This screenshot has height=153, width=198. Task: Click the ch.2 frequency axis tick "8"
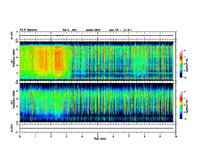17,91
